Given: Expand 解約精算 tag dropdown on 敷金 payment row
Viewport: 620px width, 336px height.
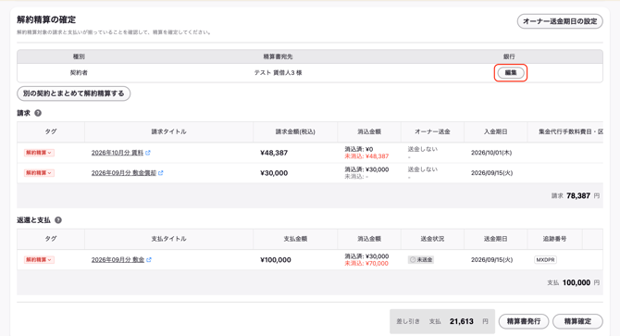Looking at the screenshot, I should click(39, 260).
